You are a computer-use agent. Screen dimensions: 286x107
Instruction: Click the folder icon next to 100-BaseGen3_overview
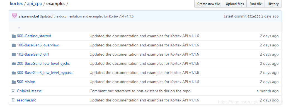13,45
